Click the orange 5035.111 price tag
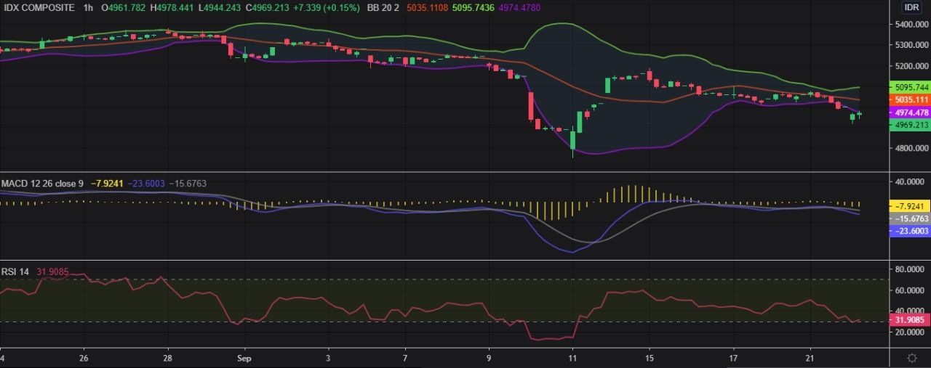This screenshot has height=368, width=931. click(910, 99)
